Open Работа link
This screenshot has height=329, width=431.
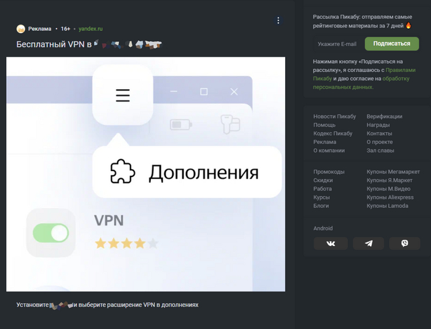[323, 189]
